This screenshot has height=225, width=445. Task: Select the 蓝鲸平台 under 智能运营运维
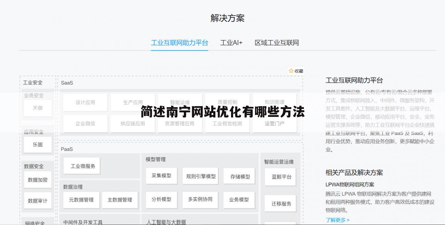280,177
